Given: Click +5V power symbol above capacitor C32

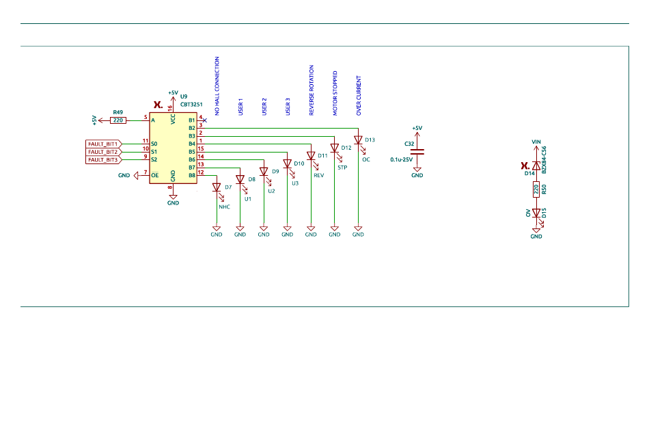Looking at the screenshot, I should [417, 133].
